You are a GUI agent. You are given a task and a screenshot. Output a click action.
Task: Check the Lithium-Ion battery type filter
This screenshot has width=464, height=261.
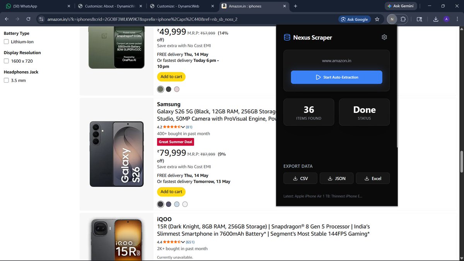point(6,42)
